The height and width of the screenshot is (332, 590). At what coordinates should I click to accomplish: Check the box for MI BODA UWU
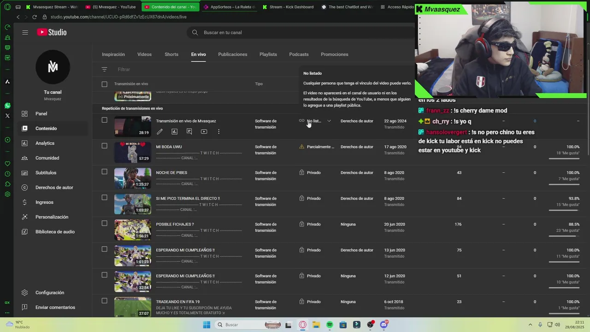click(104, 146)
